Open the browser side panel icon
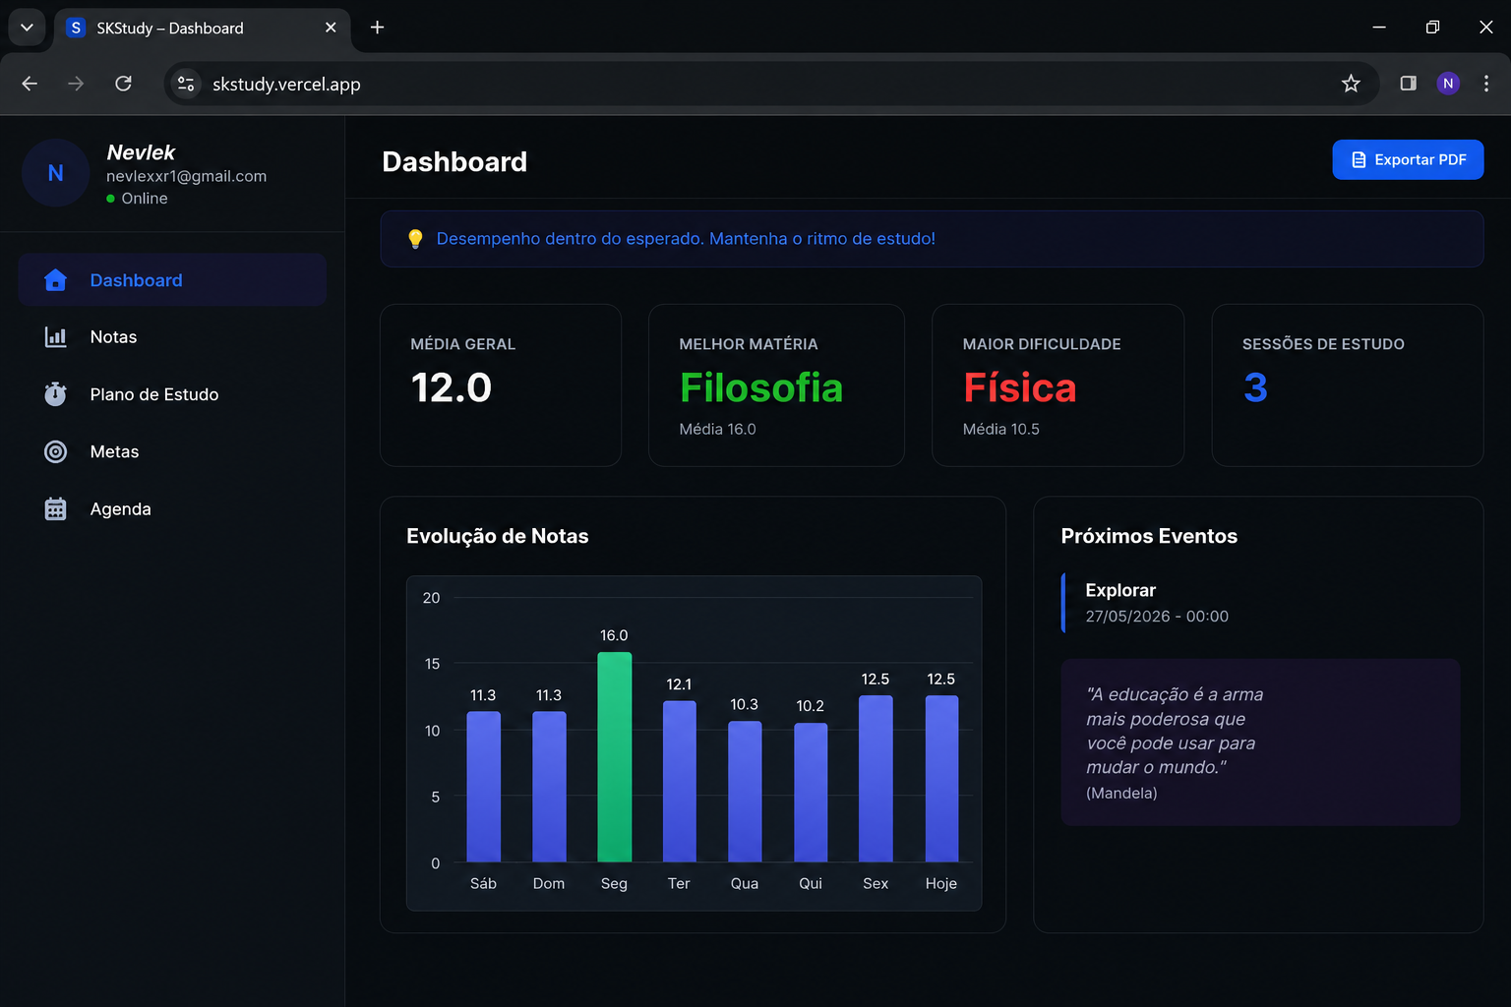This screenshot has width=1511, height=1007. [1408, 84]
